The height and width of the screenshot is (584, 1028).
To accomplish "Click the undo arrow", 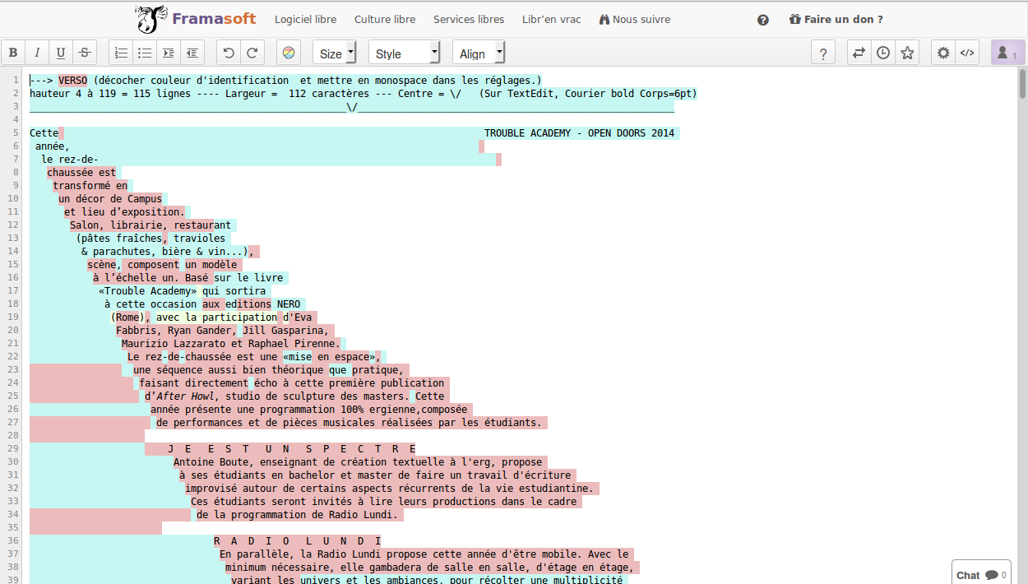I will [x=229, y=53].
